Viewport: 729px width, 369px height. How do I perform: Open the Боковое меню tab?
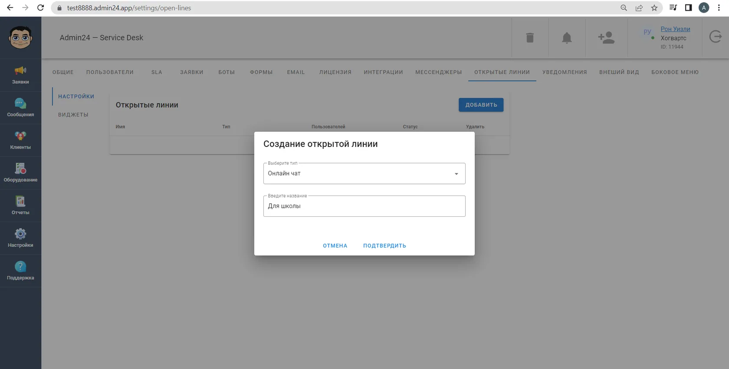coord(675,72)
